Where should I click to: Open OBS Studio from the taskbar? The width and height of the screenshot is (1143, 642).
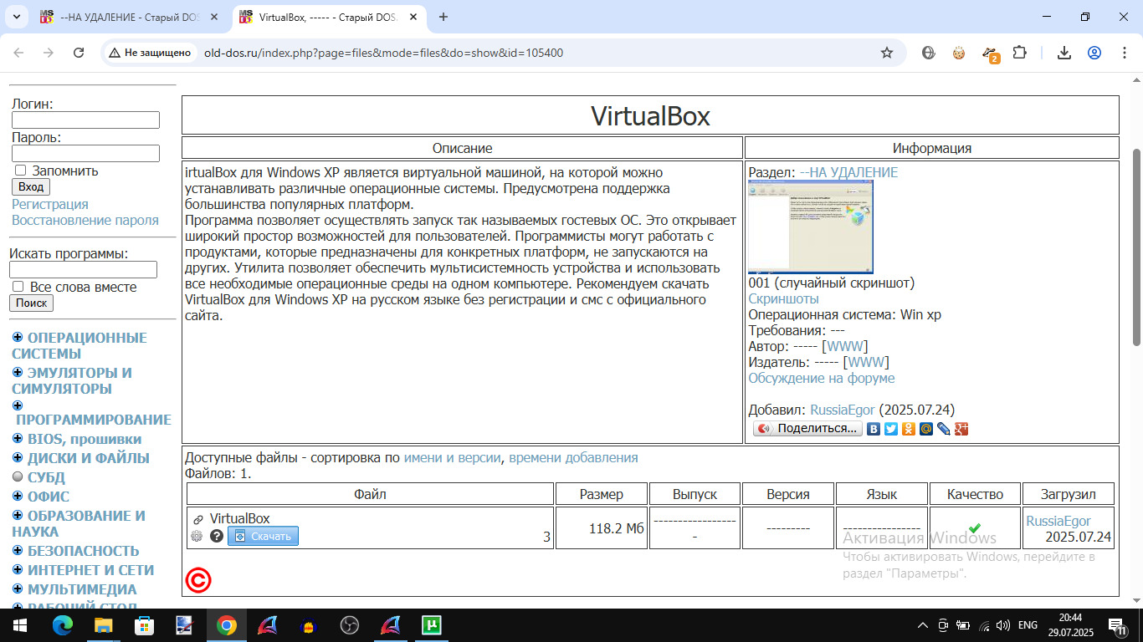[x=350, y=625]
